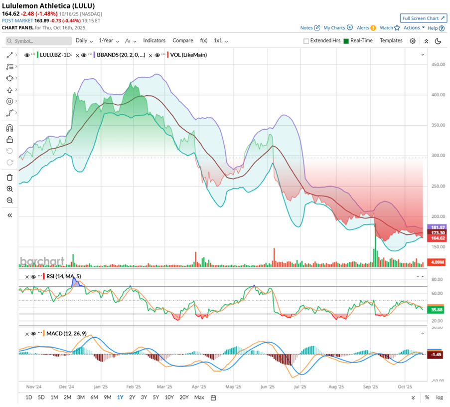
Task: Choose the shapes polygon drawing tool
Action: tap(9, 78)
